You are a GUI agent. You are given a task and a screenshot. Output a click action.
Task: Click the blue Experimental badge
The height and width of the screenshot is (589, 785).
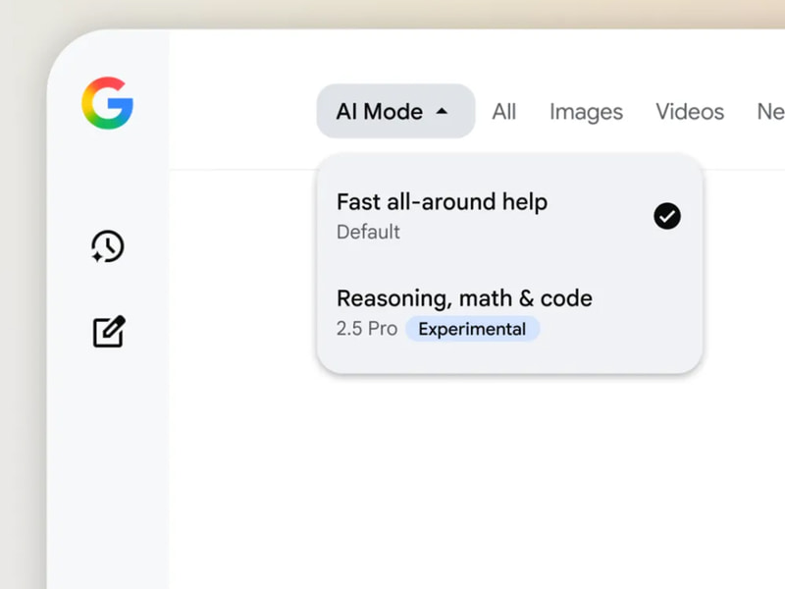[472, 329]
